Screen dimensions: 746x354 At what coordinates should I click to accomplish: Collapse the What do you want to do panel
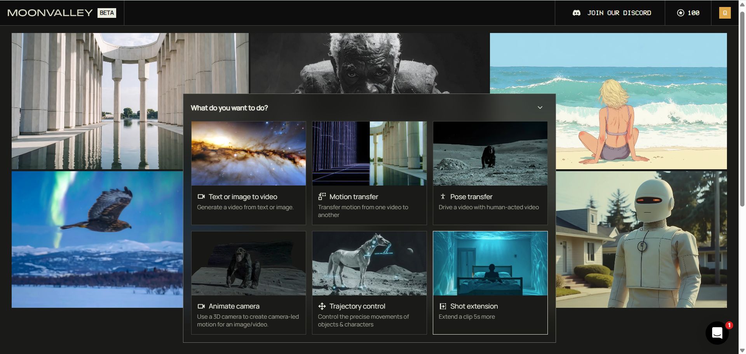tap(540, 108)
